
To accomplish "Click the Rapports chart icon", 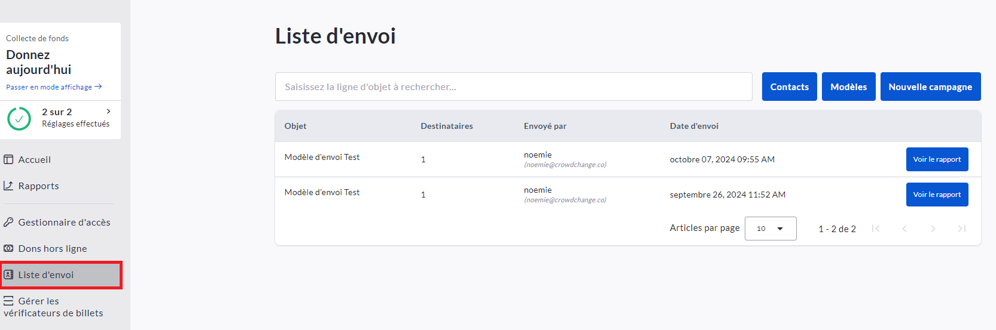I will tap(8, 186).
